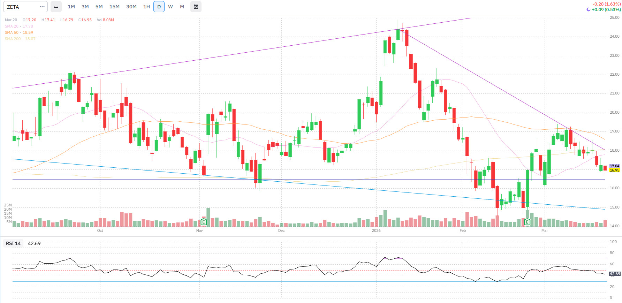Screen dimensions: 622x303
Task: Click the 16.95 current price tag
Action: pos(614,170)
